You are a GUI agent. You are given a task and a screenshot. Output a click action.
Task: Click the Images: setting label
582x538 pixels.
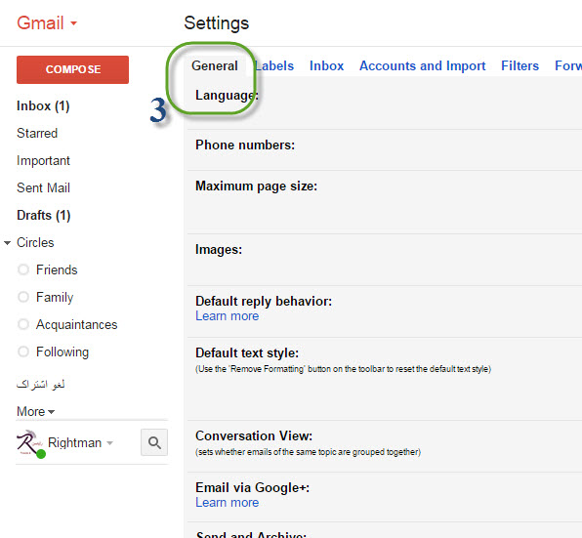click(x=219, y=250)
